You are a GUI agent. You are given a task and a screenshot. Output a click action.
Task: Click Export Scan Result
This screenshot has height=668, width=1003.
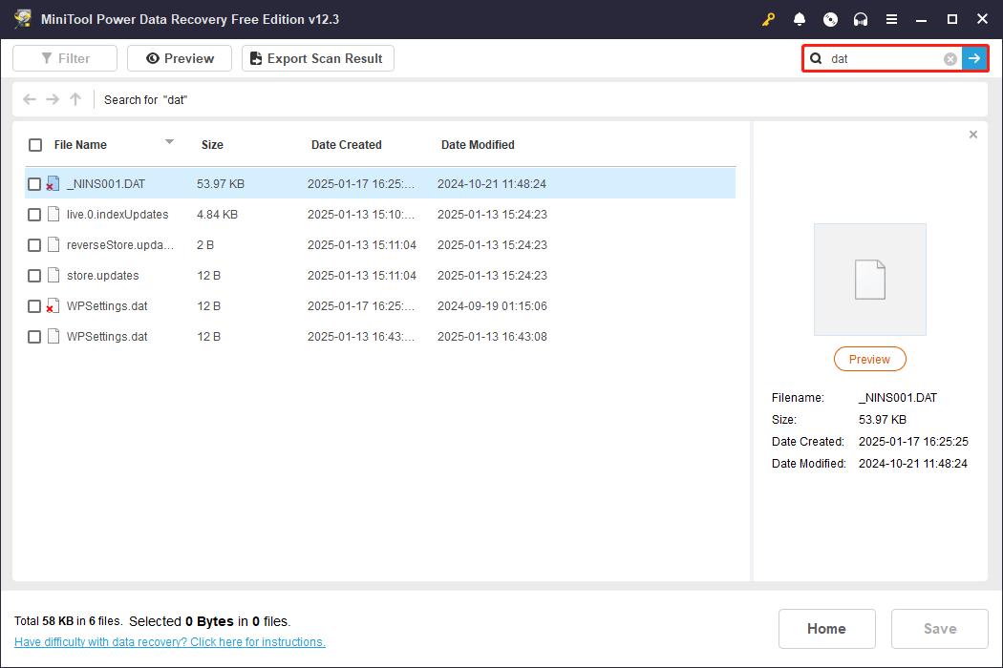(x=317, y=58)
